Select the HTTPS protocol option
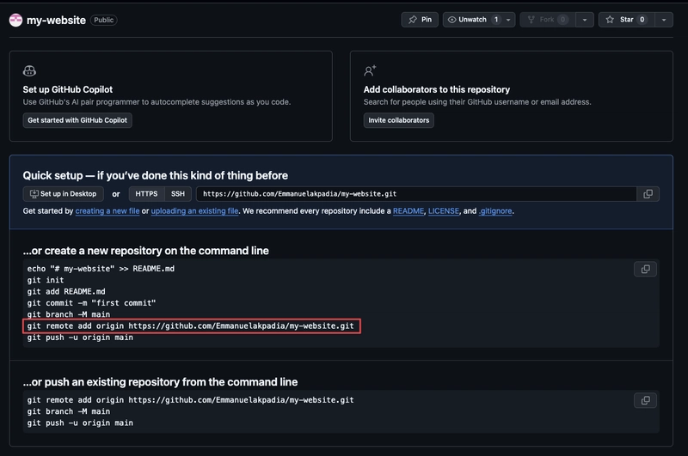The height and width of the screenshot is (456, 688). [146, 193]
